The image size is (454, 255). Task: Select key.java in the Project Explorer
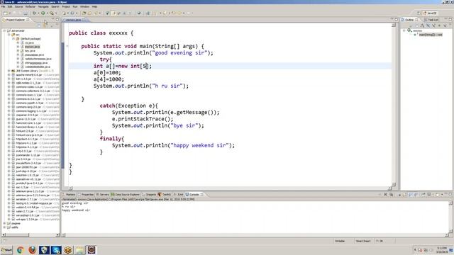tap(30, 50)
